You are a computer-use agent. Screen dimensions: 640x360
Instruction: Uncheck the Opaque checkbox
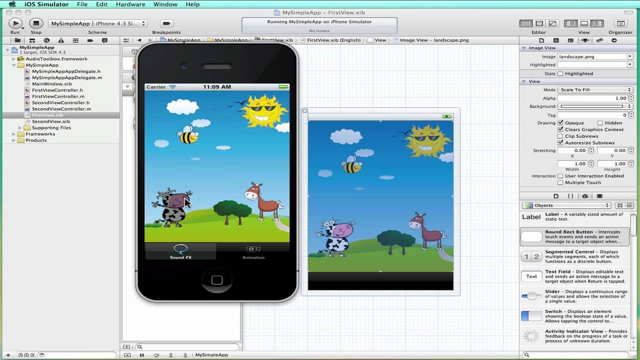coord(560,122)
